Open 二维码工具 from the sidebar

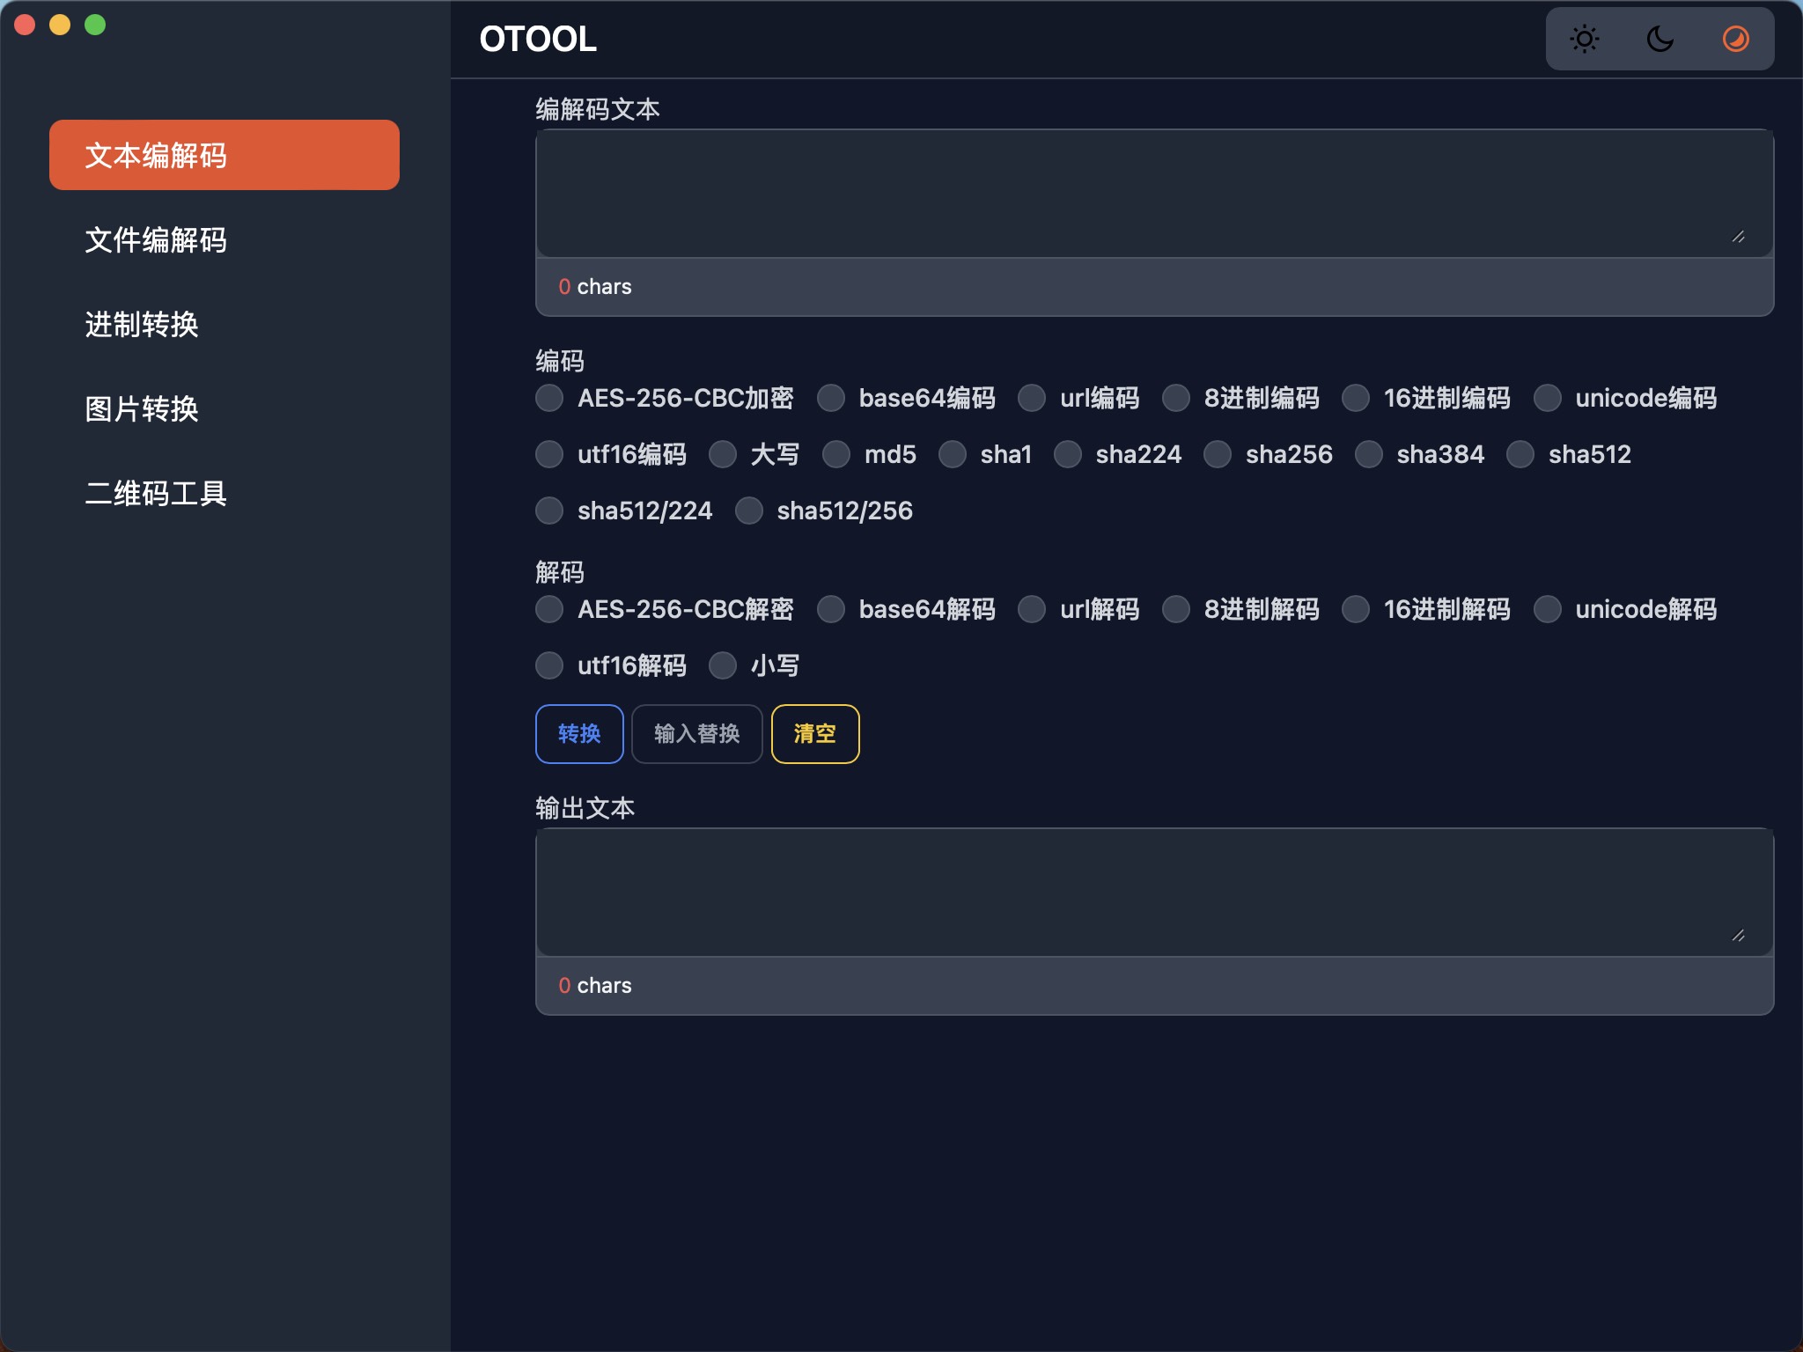(x=156, y=494)
